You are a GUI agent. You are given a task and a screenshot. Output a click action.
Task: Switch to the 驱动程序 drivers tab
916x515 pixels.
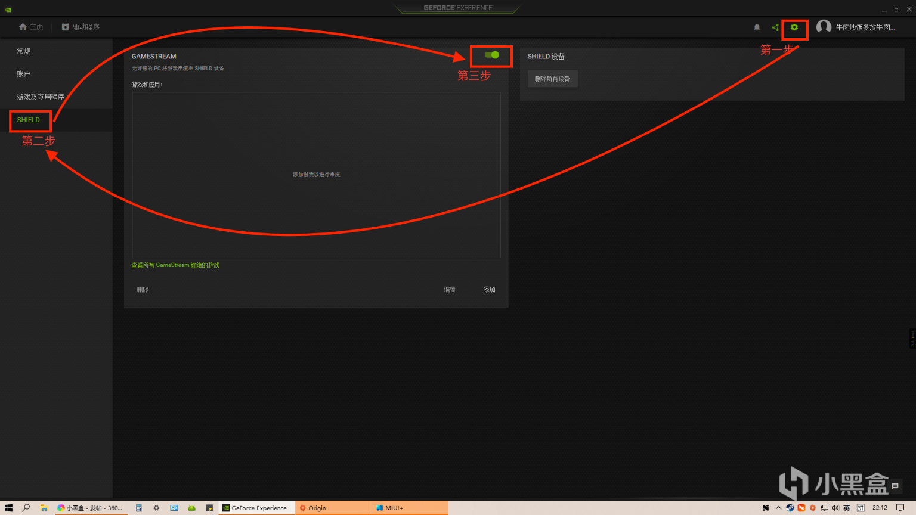point(81,27)
